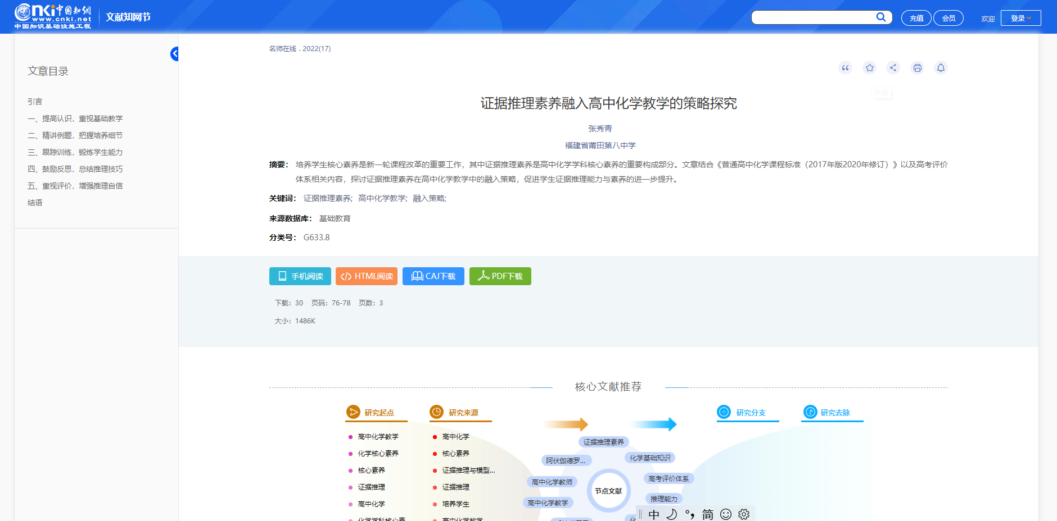Click into the top search field
1057x521 pixels.
(813, 18)
